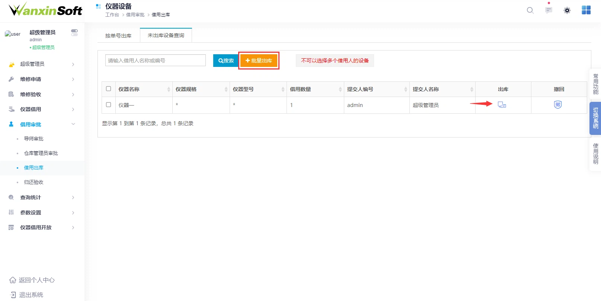Click the orange 批量出库 button

click(x=259, y=61)
